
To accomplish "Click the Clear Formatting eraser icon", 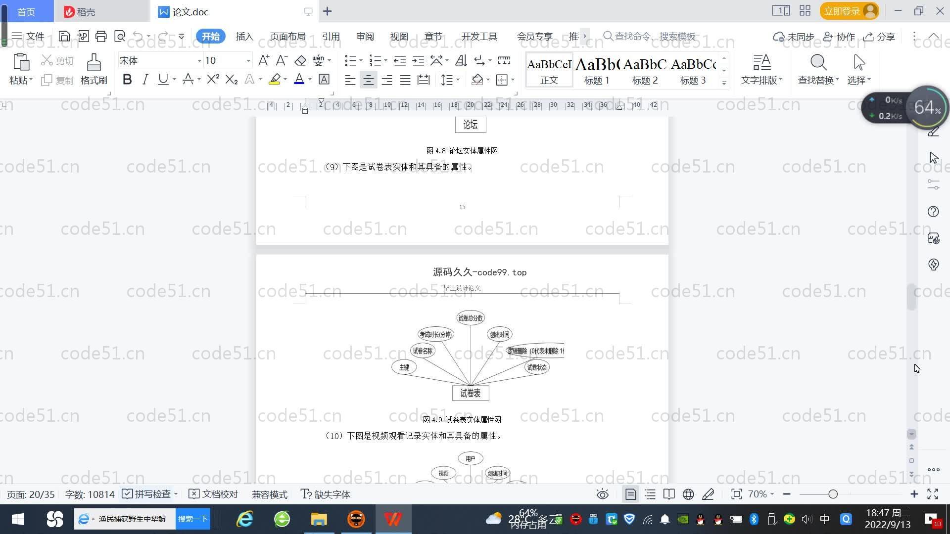I will (300, 60).
